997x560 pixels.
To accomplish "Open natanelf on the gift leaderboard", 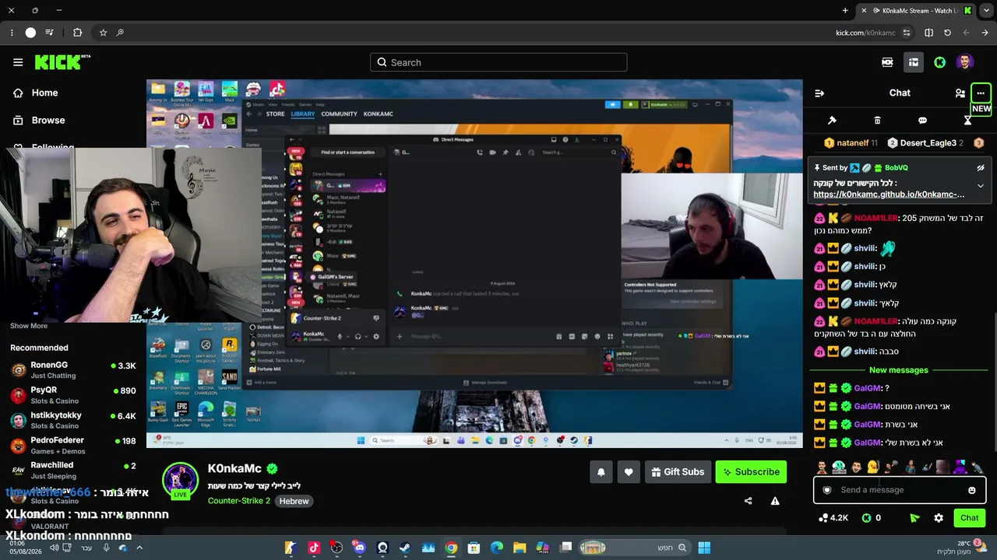I will [x=851, y=143].
